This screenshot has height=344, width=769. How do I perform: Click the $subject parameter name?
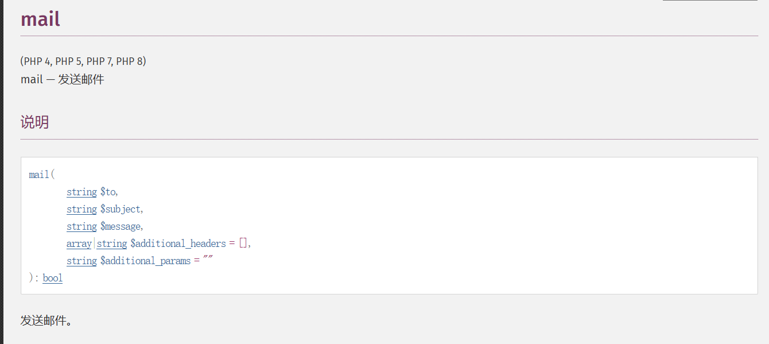pos(121,209)
